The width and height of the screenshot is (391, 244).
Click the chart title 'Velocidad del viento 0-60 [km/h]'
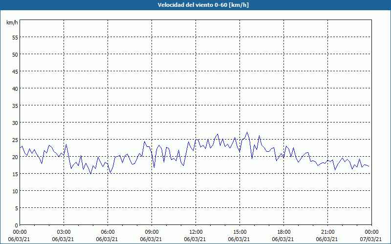pyautogui.click(x=203, y=5)
